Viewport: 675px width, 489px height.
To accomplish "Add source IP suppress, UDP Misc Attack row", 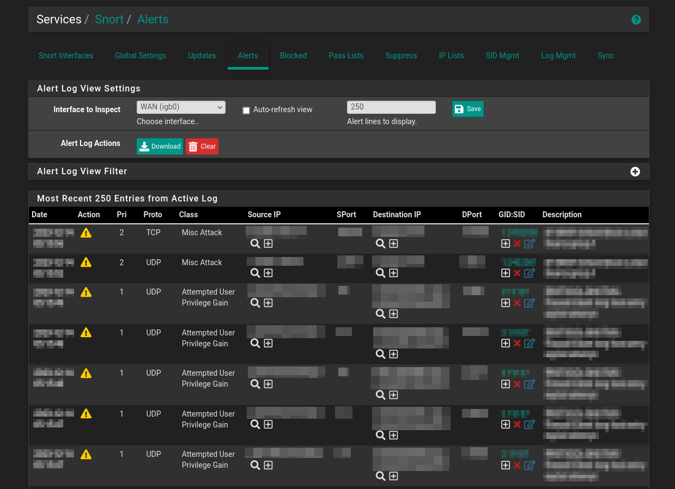I will (x=268, y=273).
